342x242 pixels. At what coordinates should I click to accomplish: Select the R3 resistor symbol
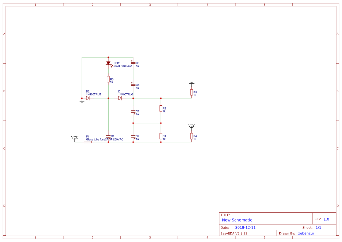coord(108,79)
